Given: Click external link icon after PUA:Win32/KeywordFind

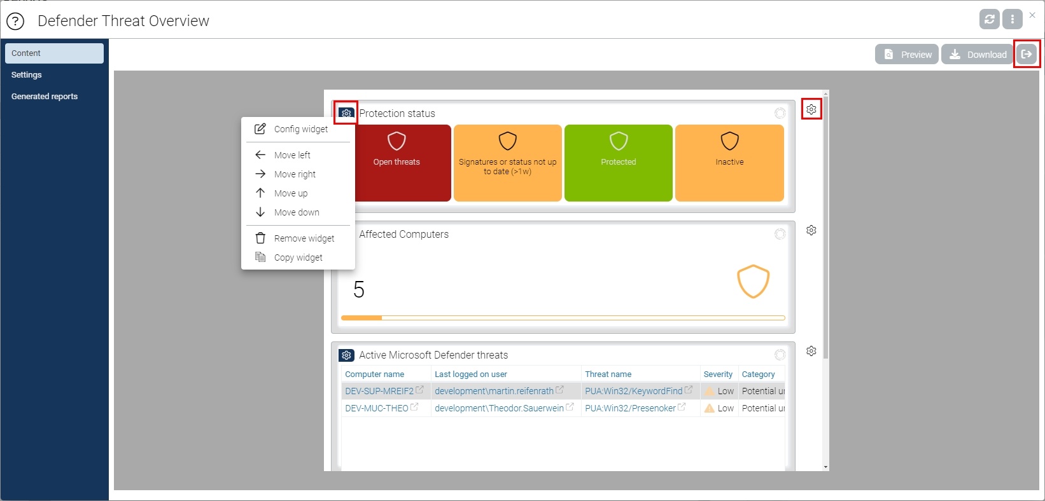Looking at the screenshot, I should (688, 390).
